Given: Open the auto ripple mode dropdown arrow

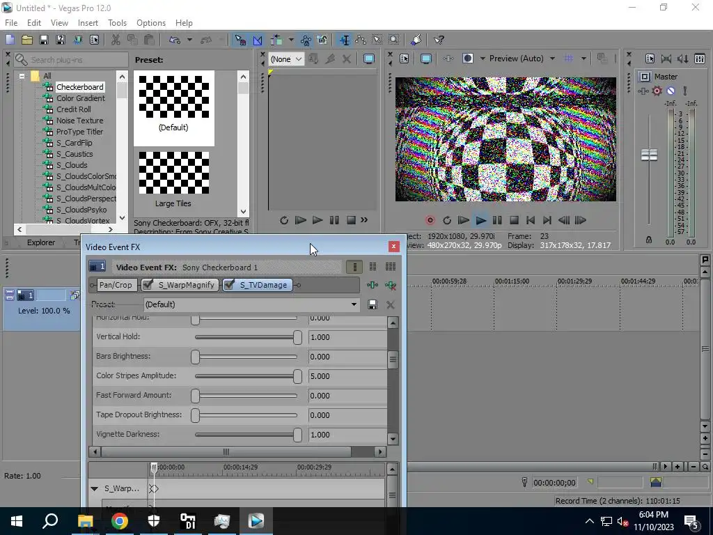Looking at the screenshot, I should (291, 40).
